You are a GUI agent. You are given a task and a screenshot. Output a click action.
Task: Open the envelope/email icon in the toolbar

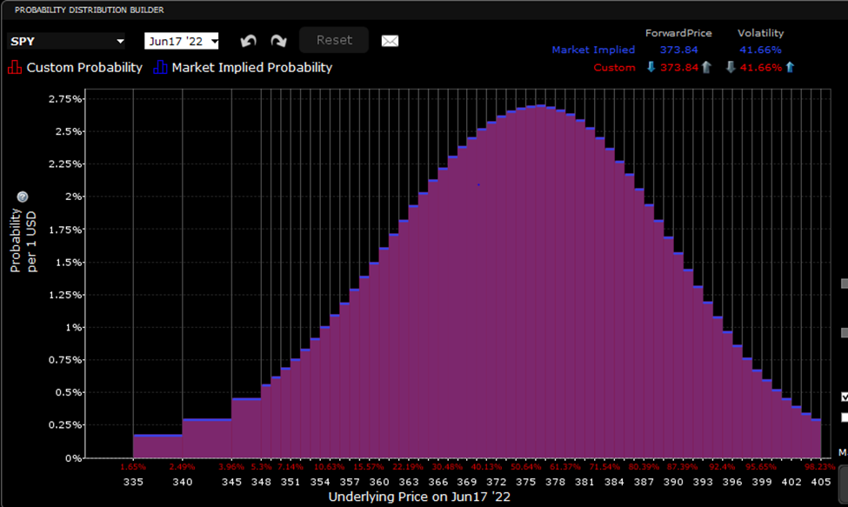[390, 40]
